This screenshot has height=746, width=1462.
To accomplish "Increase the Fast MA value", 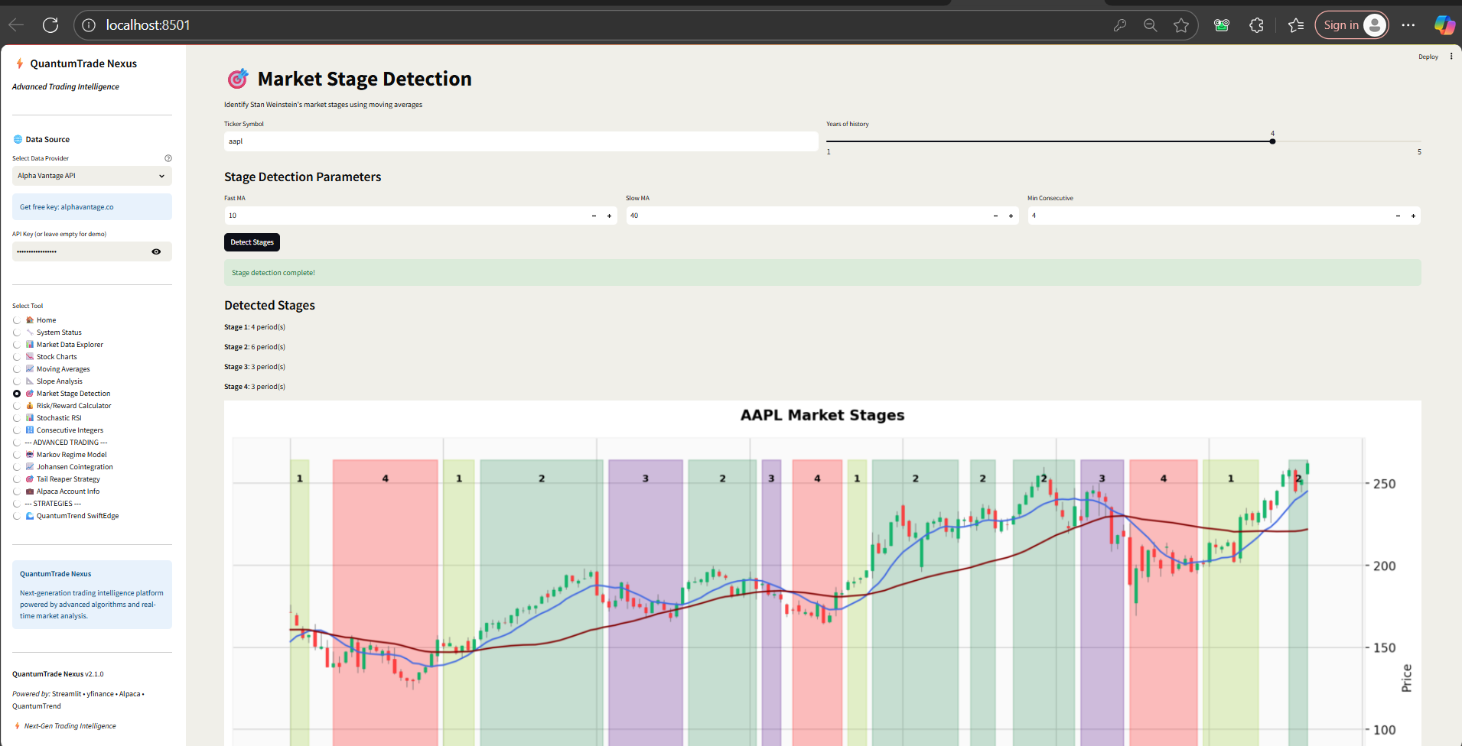I will coord(609,216).
